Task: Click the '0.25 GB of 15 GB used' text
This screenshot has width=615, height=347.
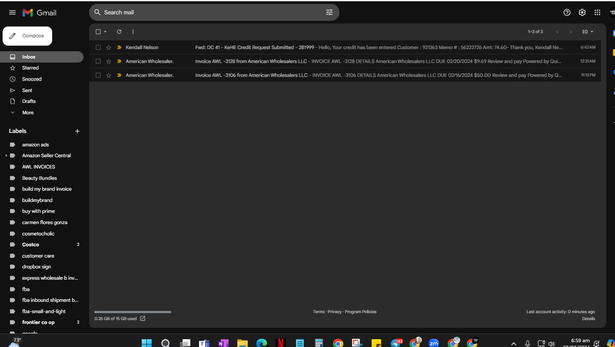Action: click(116, 319)
